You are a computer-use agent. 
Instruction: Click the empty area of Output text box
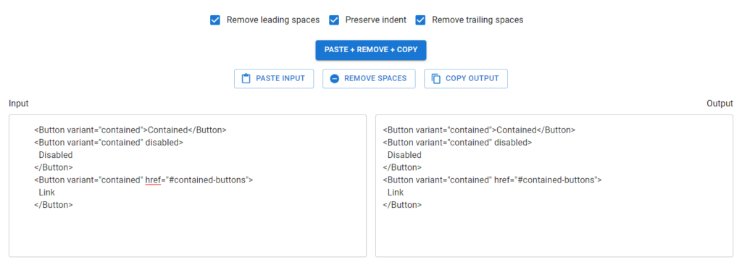554,234
